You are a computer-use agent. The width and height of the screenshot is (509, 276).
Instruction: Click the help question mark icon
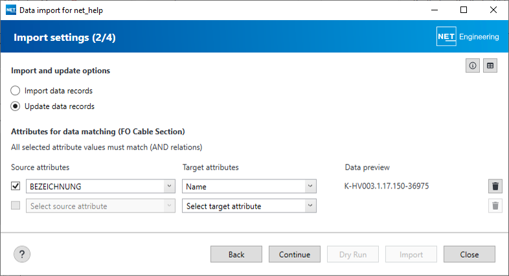point(23,255)
